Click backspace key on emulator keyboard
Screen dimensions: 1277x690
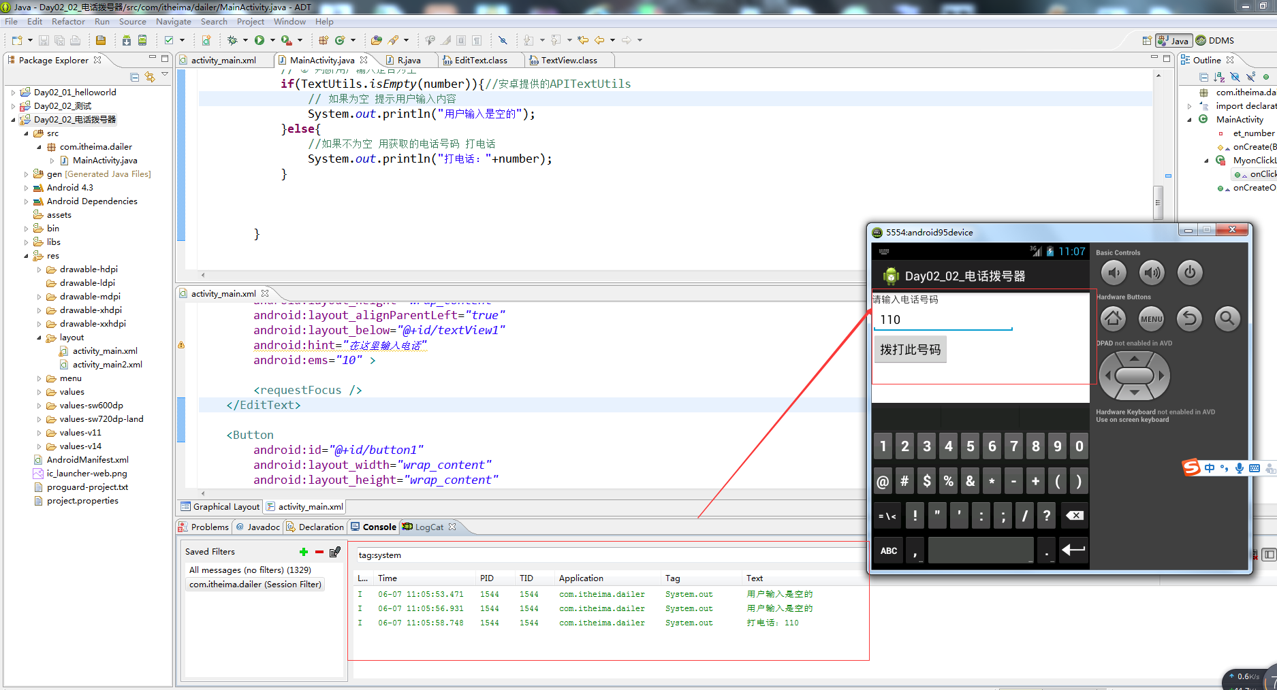click(x=1074, y=516)
